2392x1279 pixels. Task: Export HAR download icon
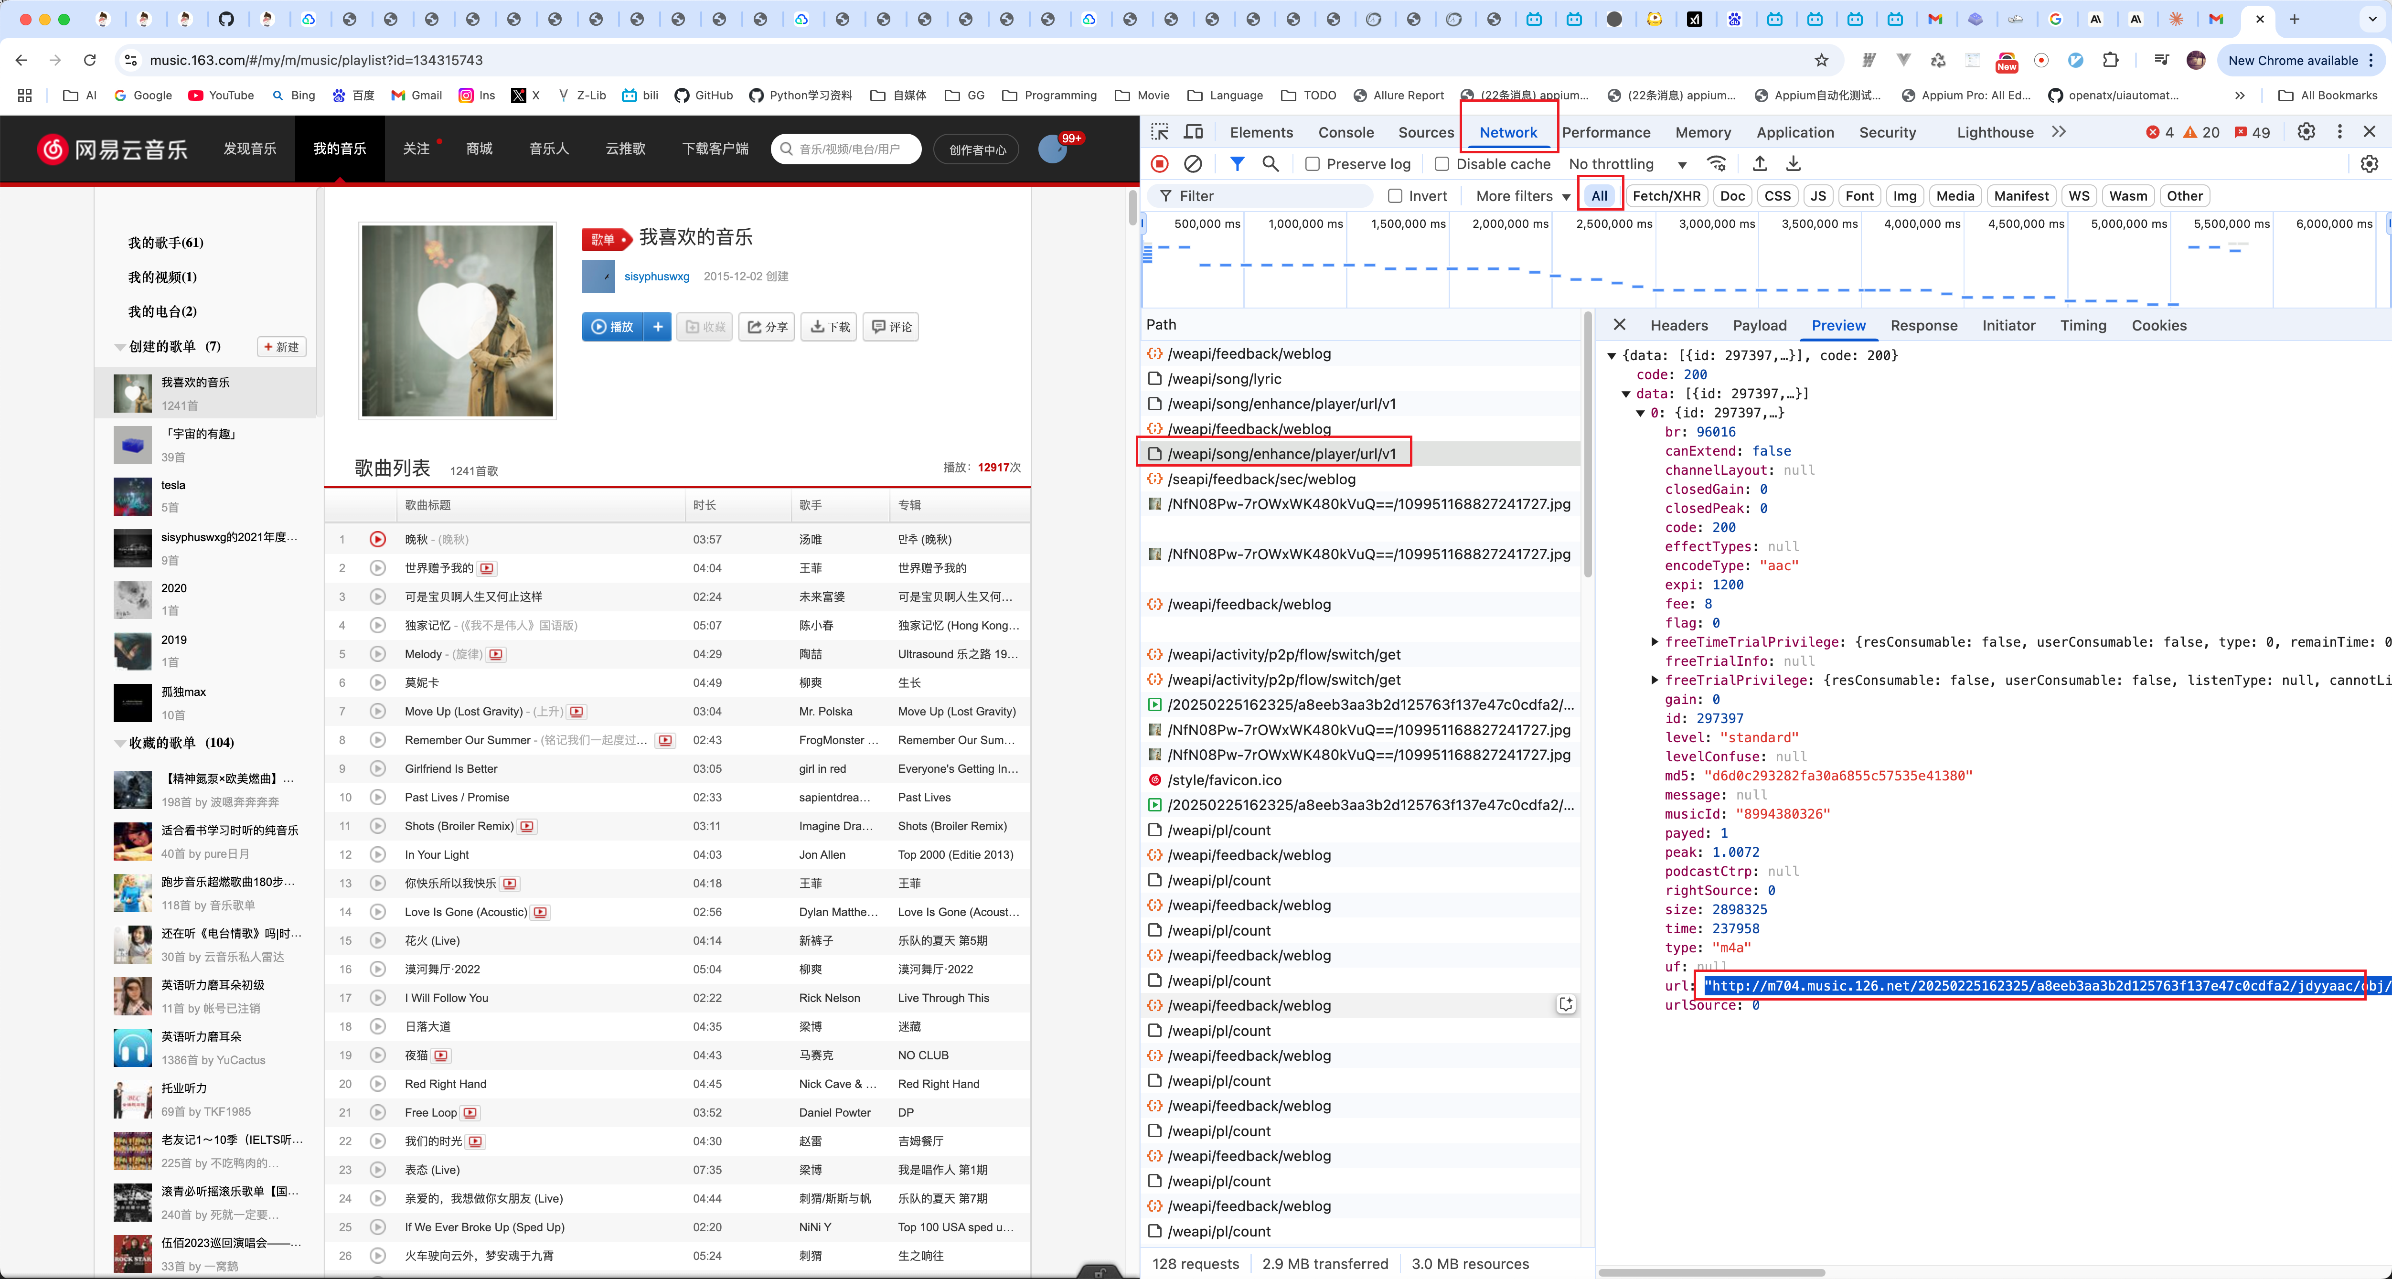[1793, 164]
